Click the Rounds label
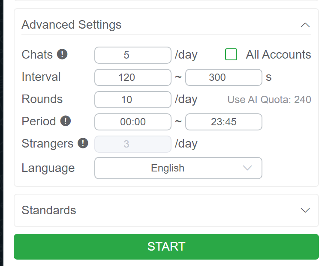 (42, 99)
